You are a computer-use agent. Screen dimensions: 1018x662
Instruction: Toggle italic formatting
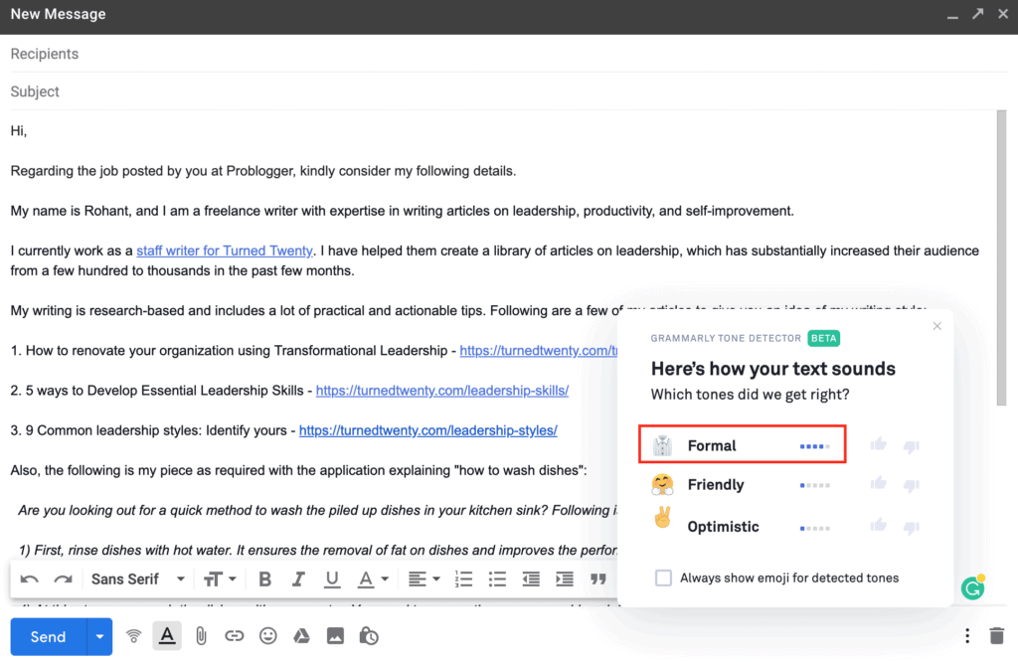298,579
